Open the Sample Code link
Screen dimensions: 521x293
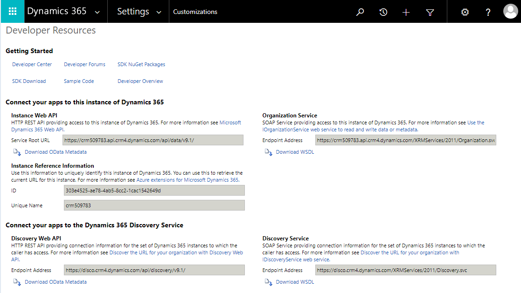(79, 81)
